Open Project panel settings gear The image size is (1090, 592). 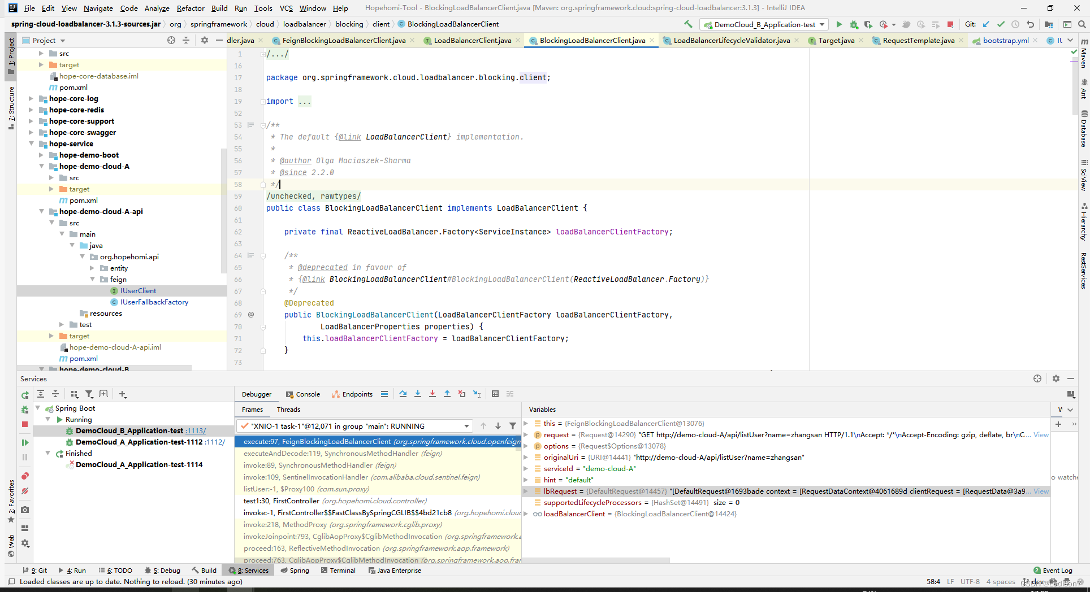(x=205, y=40)
